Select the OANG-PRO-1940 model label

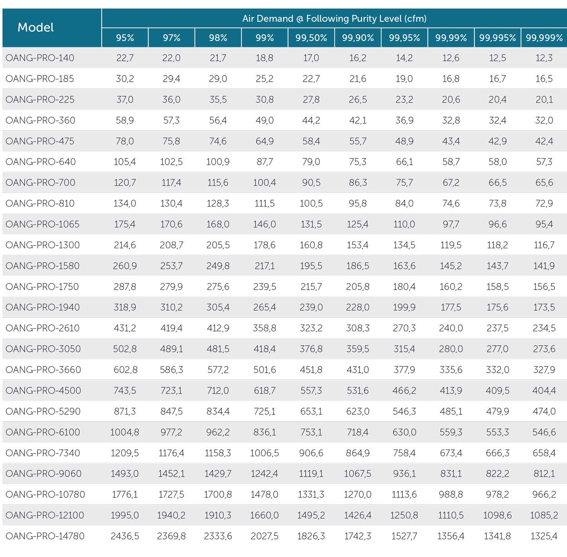[x=43, y=307]
